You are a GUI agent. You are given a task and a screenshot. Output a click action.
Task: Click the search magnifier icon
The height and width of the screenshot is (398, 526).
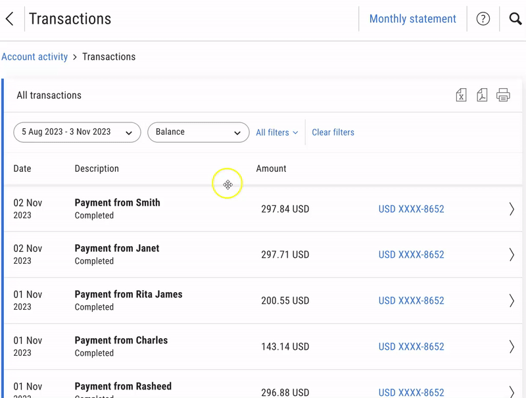tap(515, 19)
